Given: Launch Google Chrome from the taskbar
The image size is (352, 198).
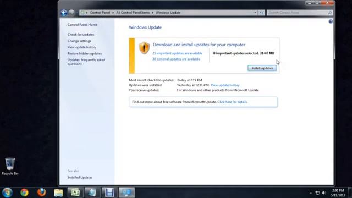Looking at the screenshot, I should click(x=24, y=193).
